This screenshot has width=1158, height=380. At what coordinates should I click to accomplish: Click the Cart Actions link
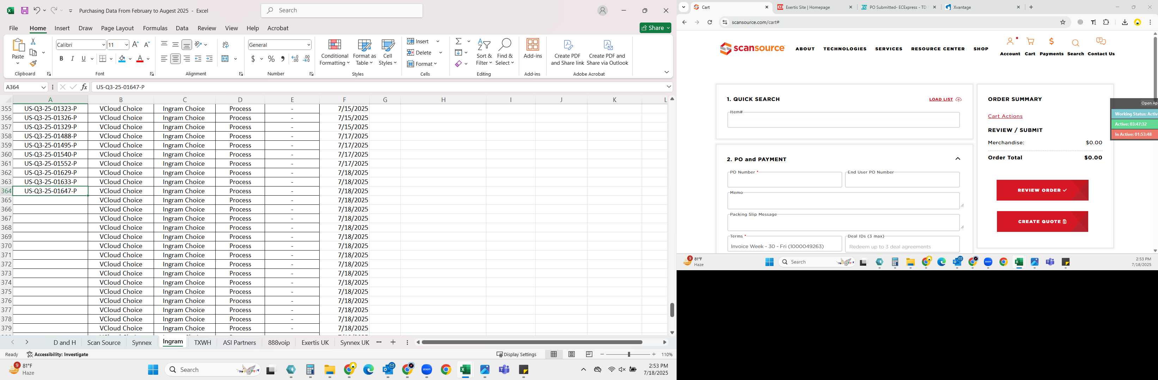1005,116
